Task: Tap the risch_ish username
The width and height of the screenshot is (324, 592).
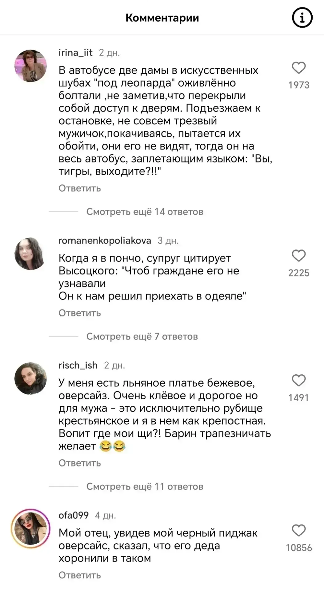Action: point(78,365)
